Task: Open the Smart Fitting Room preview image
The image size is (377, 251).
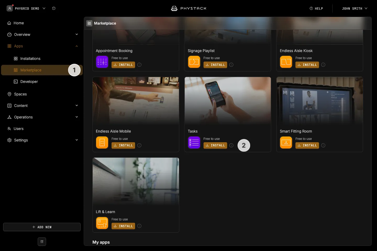Action: tap(320, 101)
